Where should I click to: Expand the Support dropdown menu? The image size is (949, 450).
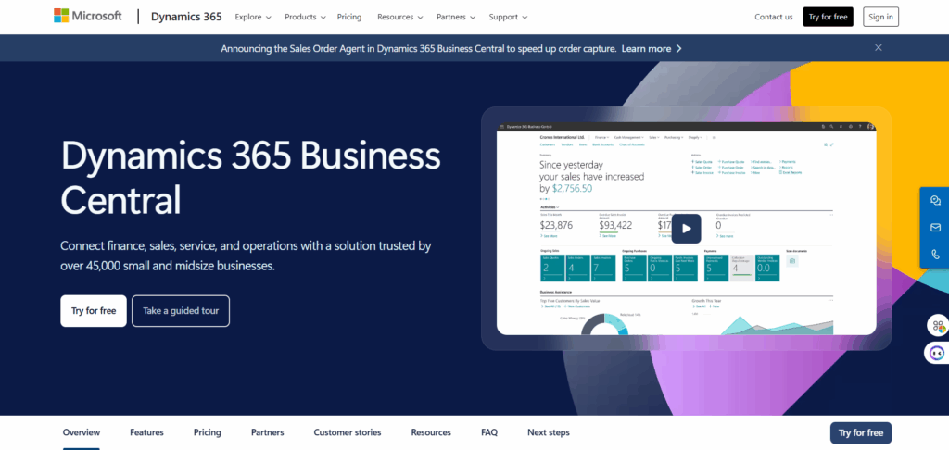pos(508,17)
